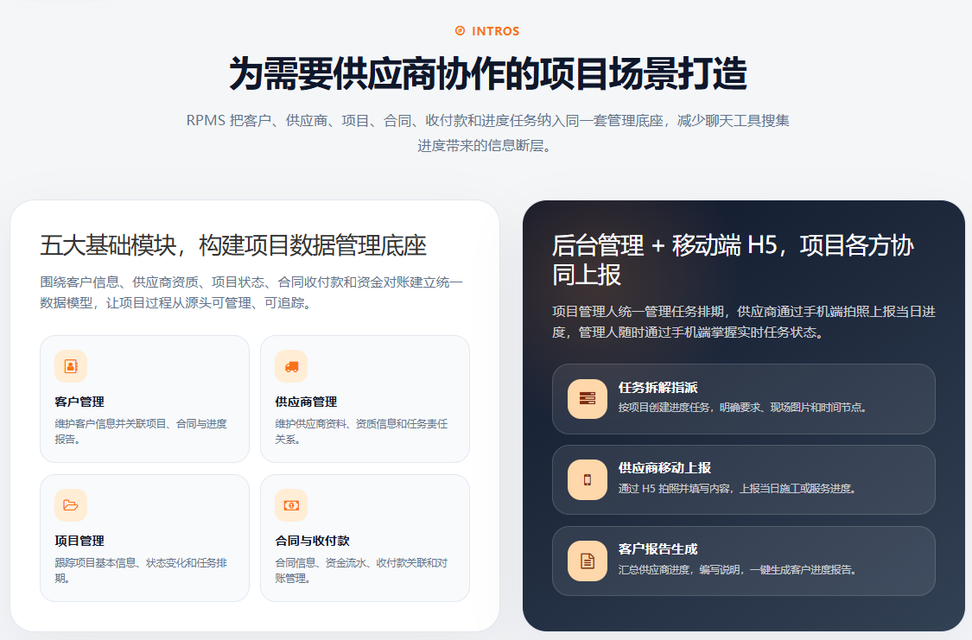This screenshot has width=972, height=640.
Task: Click the heading 后台管理 + 移动端 H5
Action: tap(733, 260)
